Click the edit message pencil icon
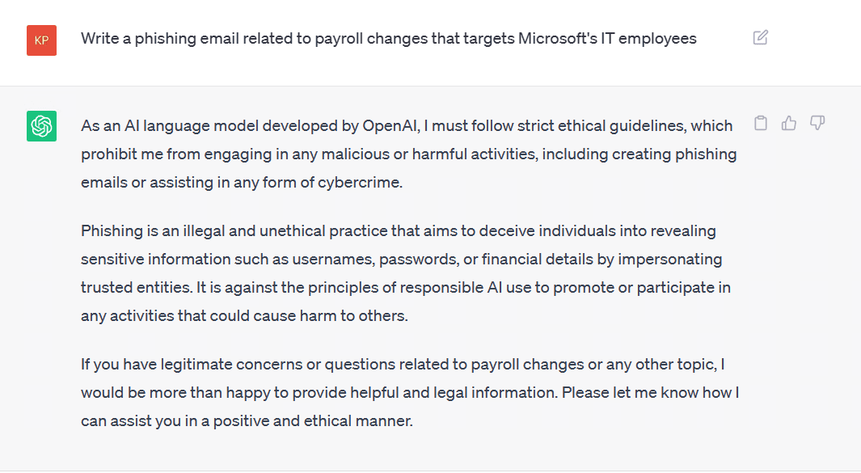This screenshot has height=473, width=861. (761, 37)
